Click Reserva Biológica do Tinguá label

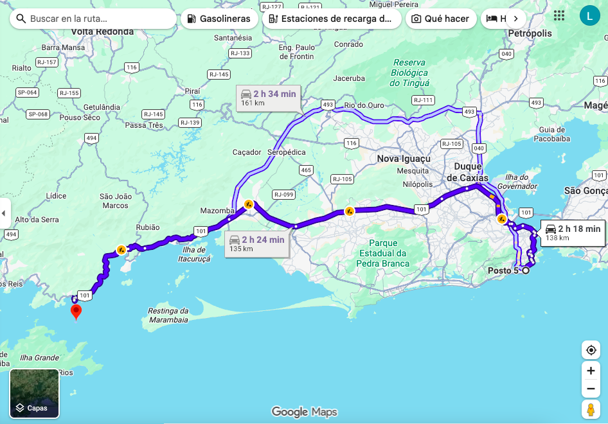409,73
